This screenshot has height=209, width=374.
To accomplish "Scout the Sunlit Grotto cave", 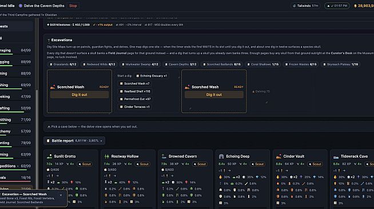I will click(x=85, y=164).
